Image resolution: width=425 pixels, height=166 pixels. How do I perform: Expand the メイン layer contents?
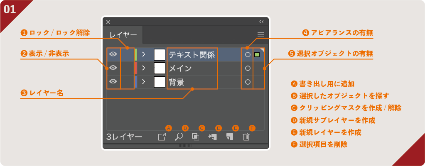[143, 68]
